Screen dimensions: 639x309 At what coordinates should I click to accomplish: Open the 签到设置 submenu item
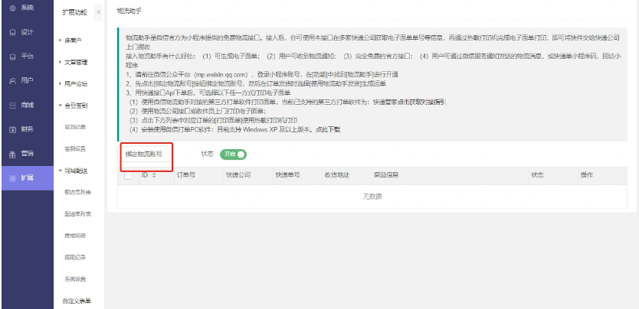[x=75, y=149]
